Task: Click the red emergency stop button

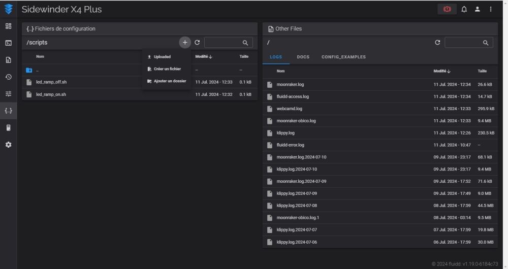Action: [447, 9]
